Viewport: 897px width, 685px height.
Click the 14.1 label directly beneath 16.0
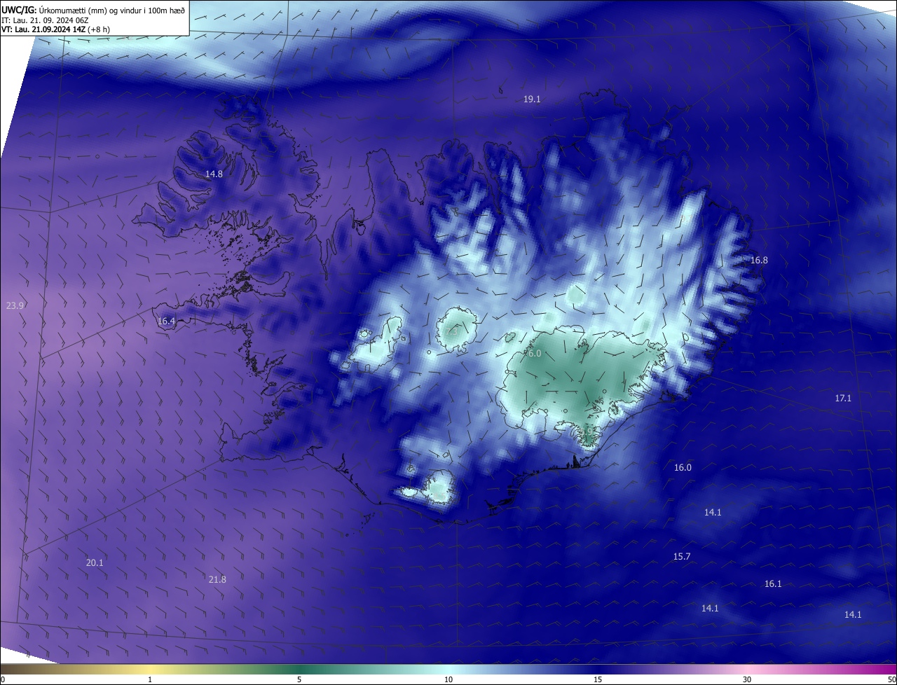click(x=713, y=512)
